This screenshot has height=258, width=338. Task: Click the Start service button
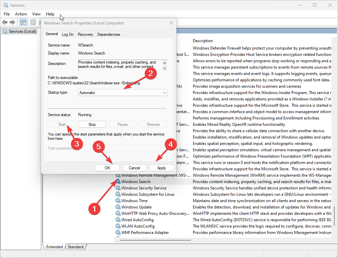[62, 124]
